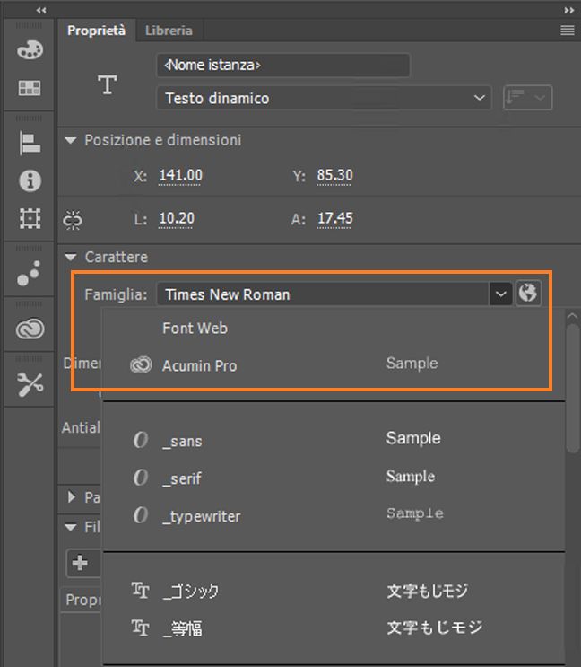
Task: Open the Transform panel icon
Action: point(30,219)
